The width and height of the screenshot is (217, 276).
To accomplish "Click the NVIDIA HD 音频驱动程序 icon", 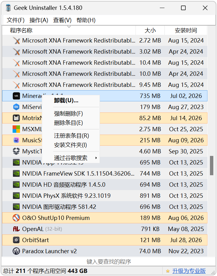I will coord(16,185).
